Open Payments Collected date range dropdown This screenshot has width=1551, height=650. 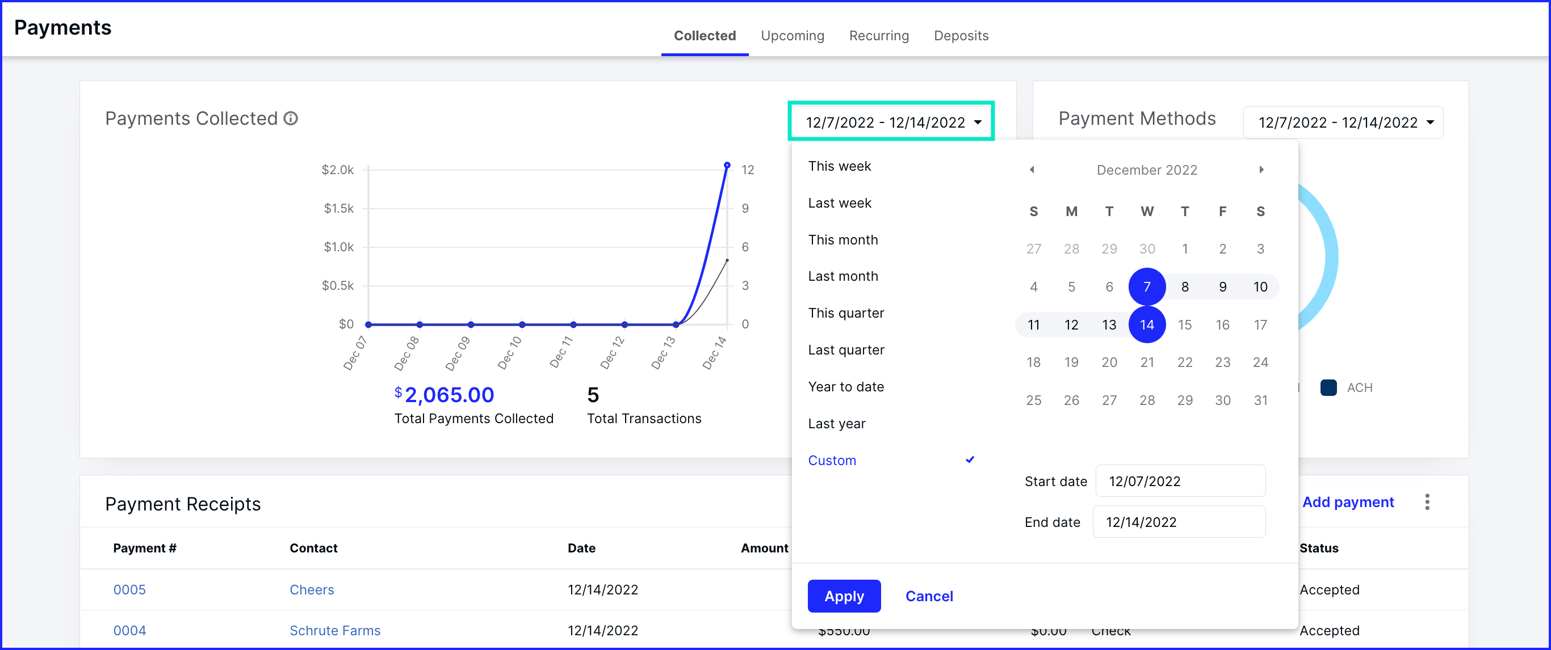[891, 122]
